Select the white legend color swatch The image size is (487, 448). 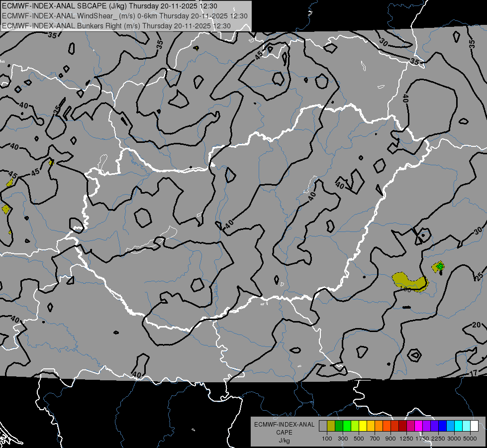[474, 426]
